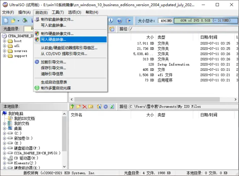The image size is (239, 176).
Task: Open the 选项(O) menu
Action: point(75,12)
